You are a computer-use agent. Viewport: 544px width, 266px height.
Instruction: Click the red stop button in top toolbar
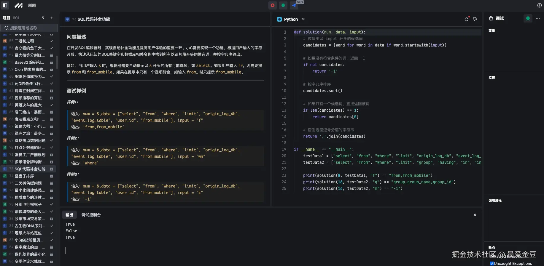[272, 5]
